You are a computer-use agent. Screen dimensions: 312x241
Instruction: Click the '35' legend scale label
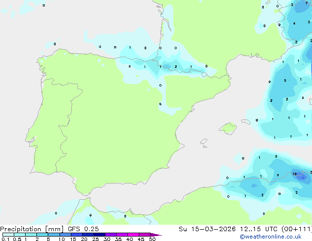[118, 239]
